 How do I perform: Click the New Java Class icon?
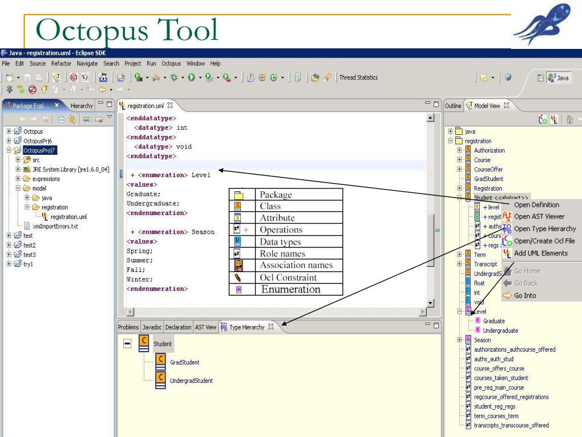pyautogui.click(x=274, y=77)
